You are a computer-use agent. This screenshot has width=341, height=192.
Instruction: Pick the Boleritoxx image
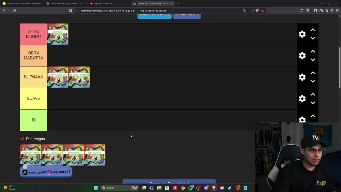(x=73, y=155)
